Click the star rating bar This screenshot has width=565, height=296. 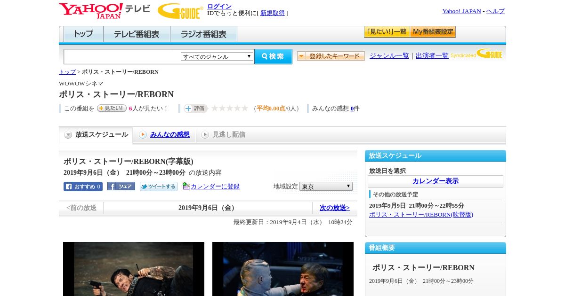coord(230,109)
